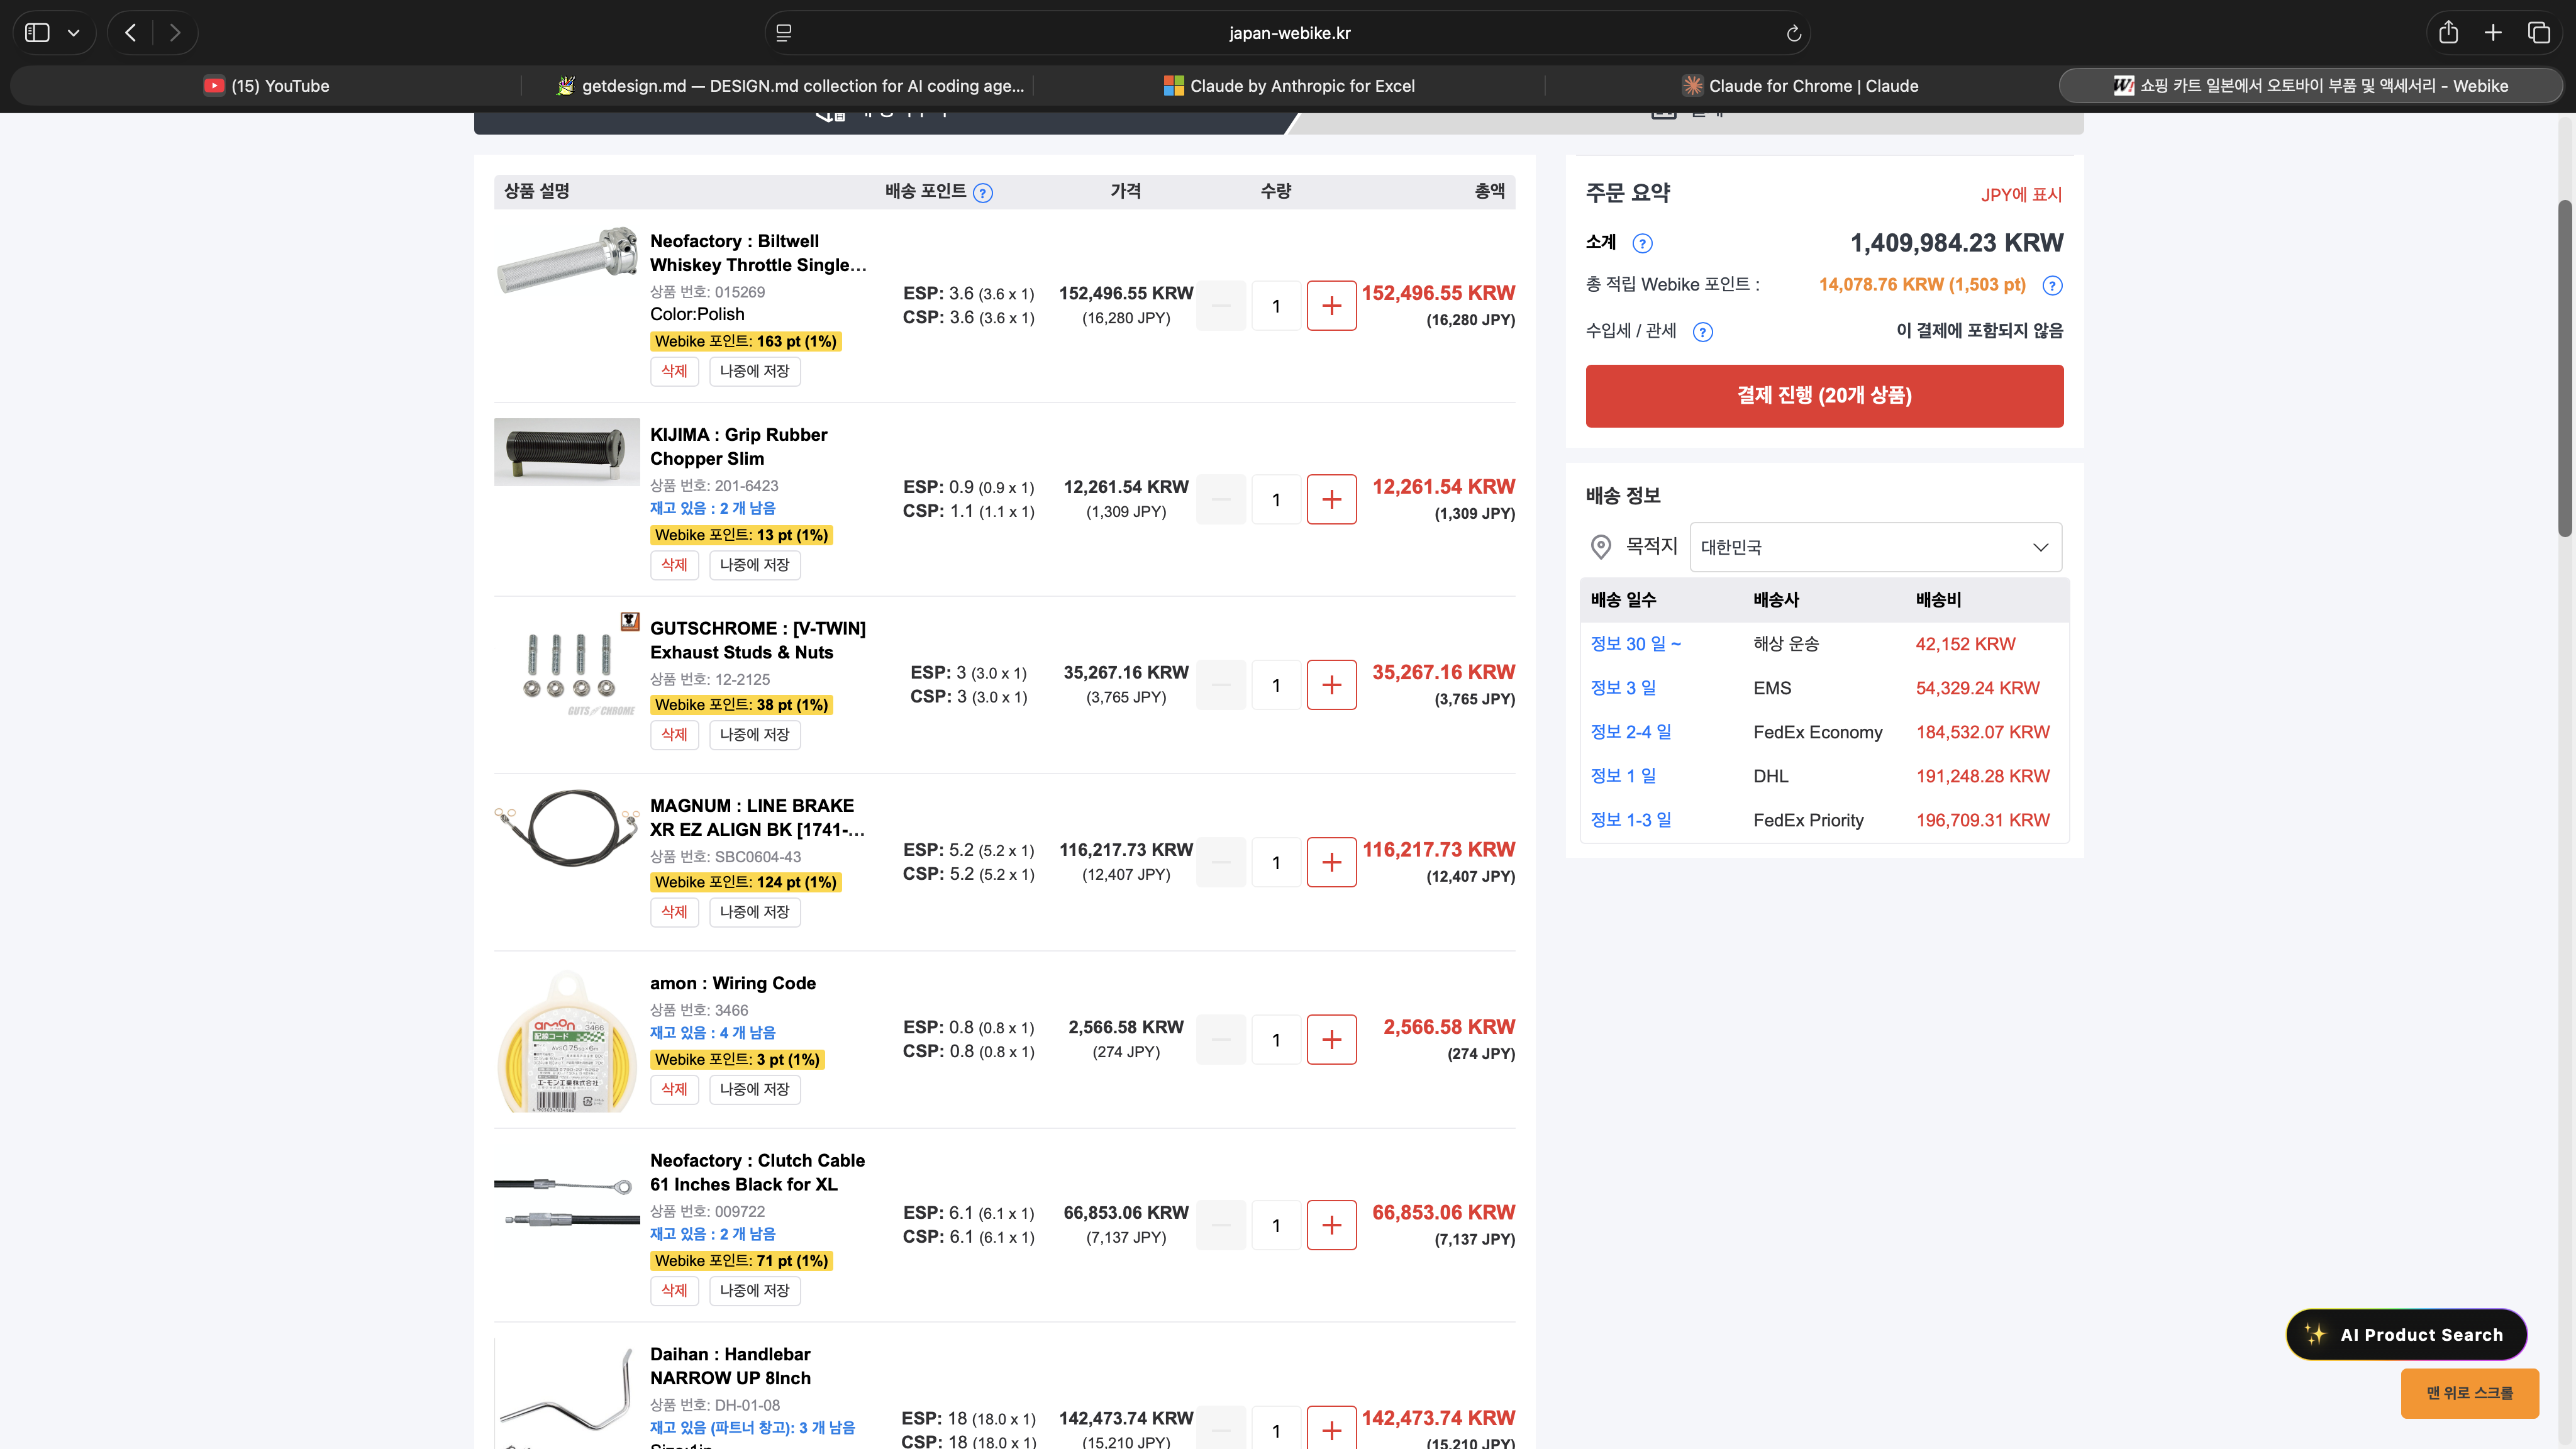Increase quantity of MAGNUM LINE BRAKE

(x=1331, y=862)
